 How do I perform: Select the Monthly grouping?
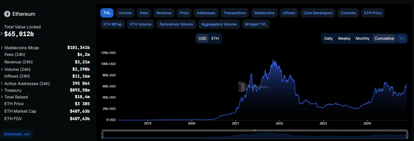click(363, 38)
